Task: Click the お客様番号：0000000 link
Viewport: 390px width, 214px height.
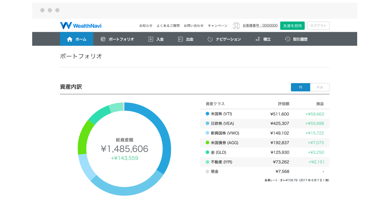Action: click(260, 26)
